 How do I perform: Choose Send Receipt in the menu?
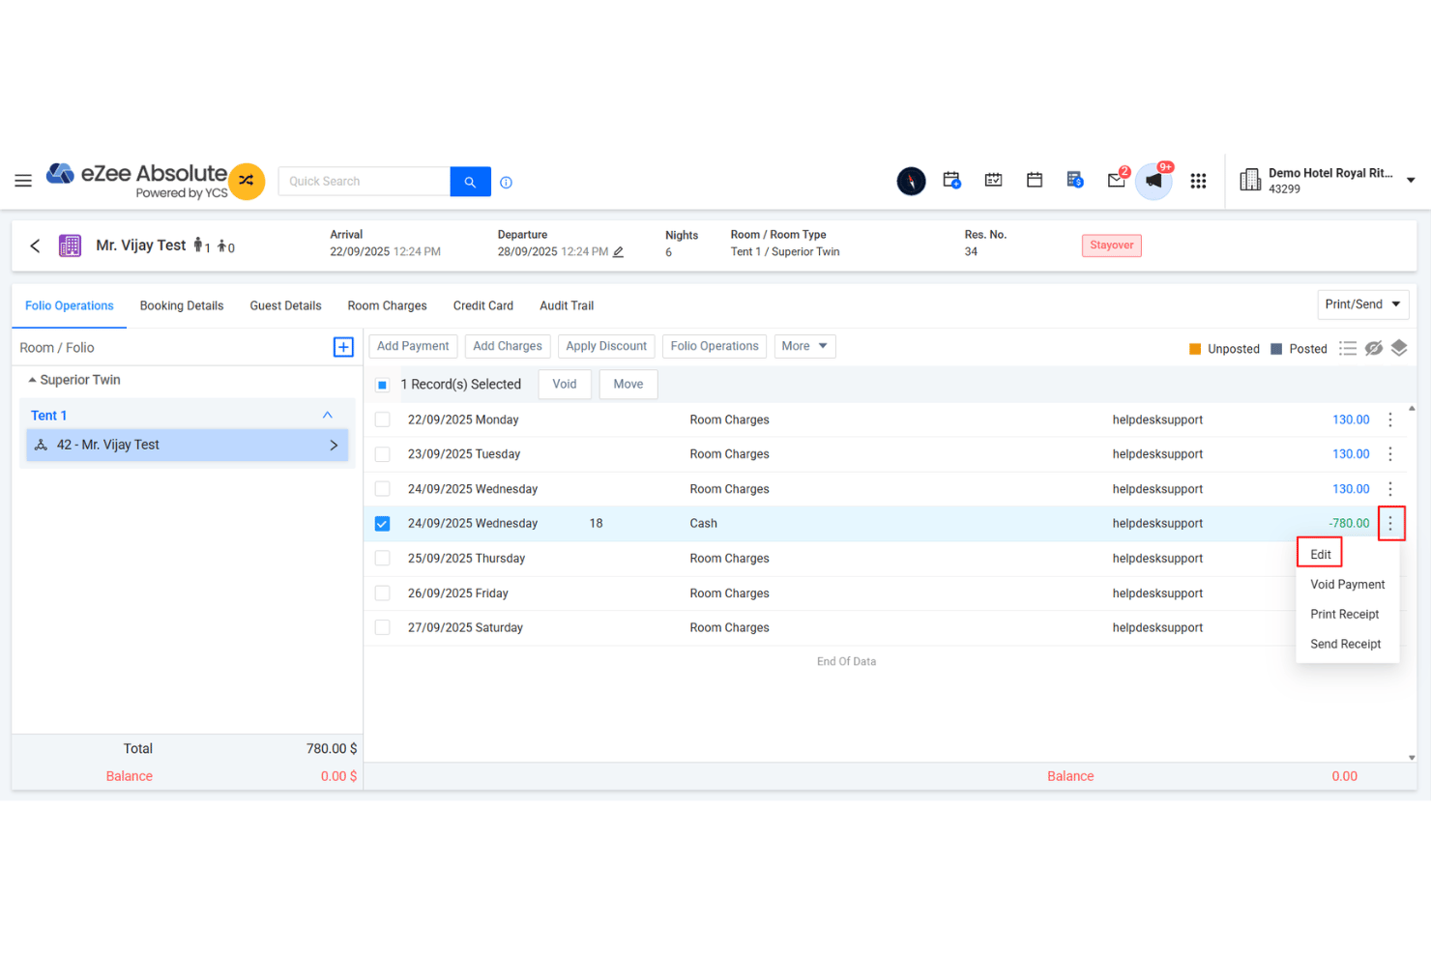[x=1345, y=645]
